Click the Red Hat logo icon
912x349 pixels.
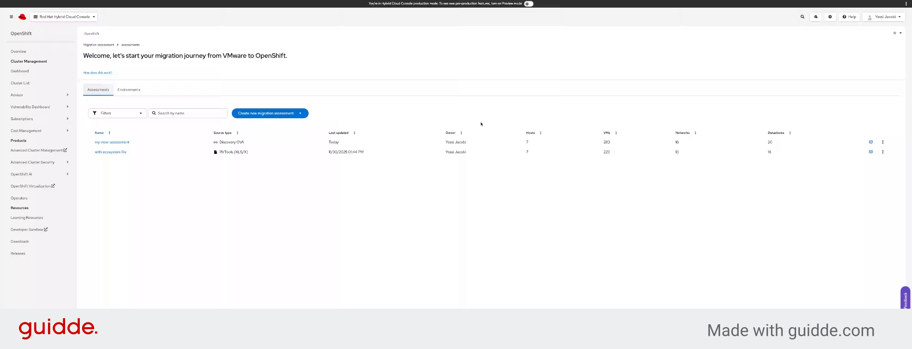click(x=22, y=17)
